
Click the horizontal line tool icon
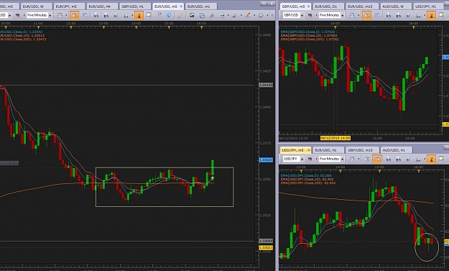pos(222,15)
